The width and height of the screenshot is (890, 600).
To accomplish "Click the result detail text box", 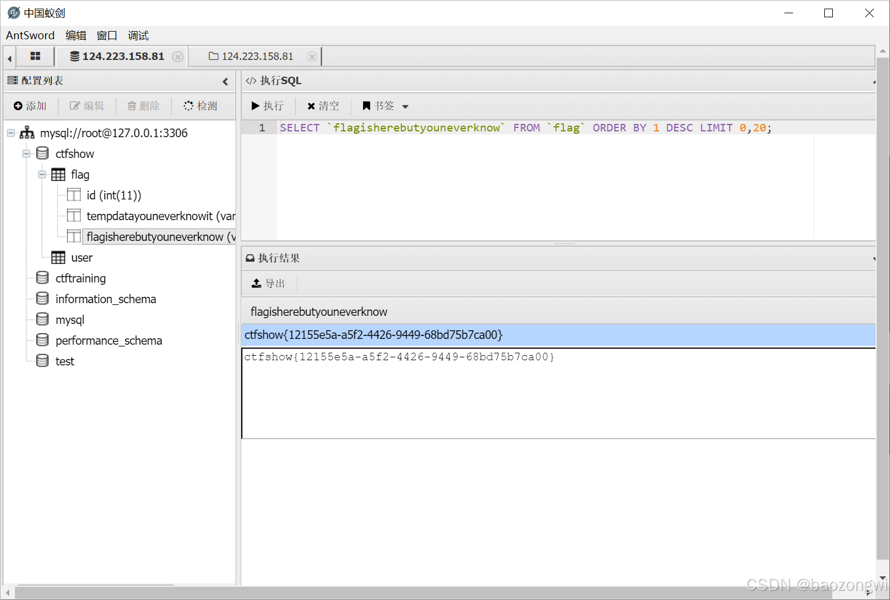I will point(558,393).
